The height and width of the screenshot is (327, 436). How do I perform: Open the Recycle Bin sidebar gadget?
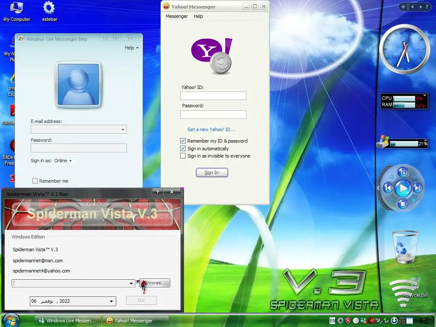(x=405, y=247)
